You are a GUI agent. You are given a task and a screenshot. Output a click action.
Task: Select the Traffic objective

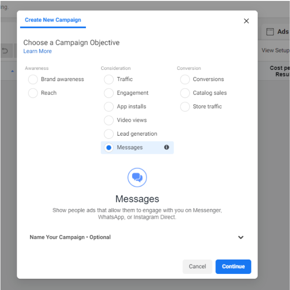click(109, 79)
